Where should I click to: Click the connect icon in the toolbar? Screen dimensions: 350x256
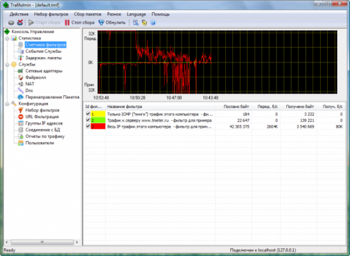10,23
